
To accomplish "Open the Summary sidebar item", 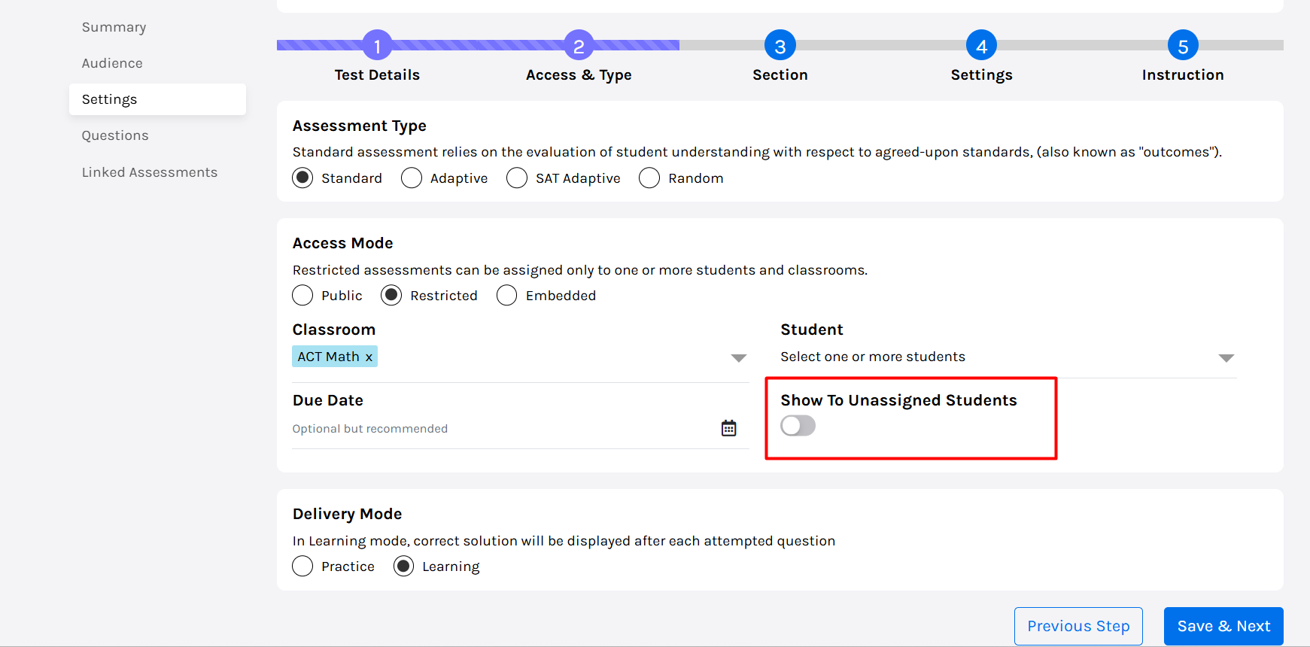I will (114, 27).
